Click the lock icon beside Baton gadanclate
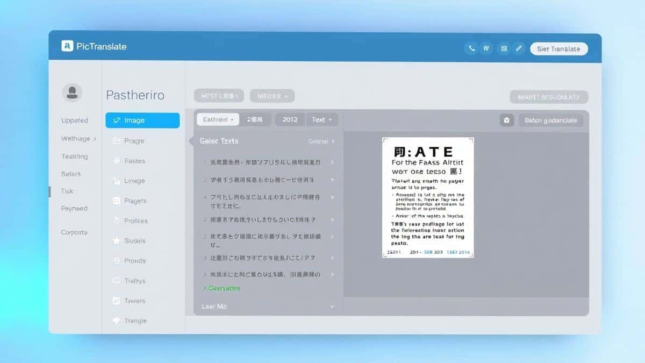This screenshot has height=363, width=645. (507, 120)
